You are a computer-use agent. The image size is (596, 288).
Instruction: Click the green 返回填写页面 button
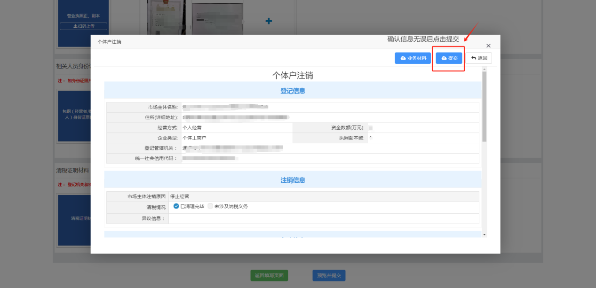[269, 276]
